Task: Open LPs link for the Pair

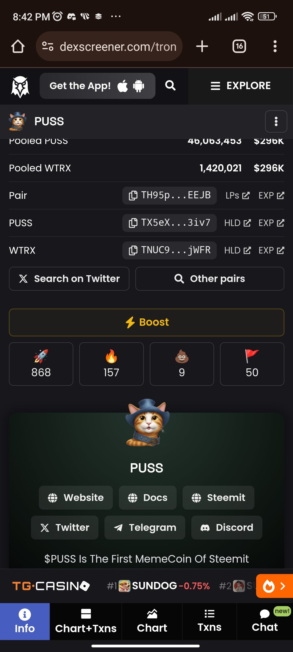Action: coord(238,196)
